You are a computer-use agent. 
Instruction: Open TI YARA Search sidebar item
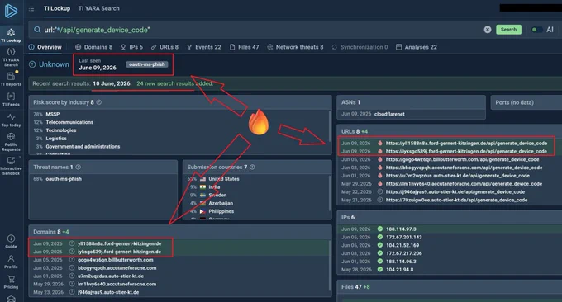click(11, 57)
